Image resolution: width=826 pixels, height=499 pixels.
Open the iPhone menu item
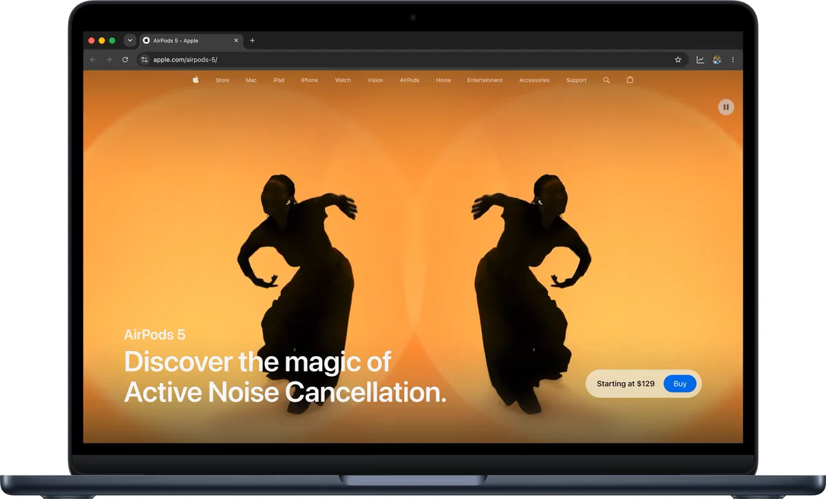point(310,80)
